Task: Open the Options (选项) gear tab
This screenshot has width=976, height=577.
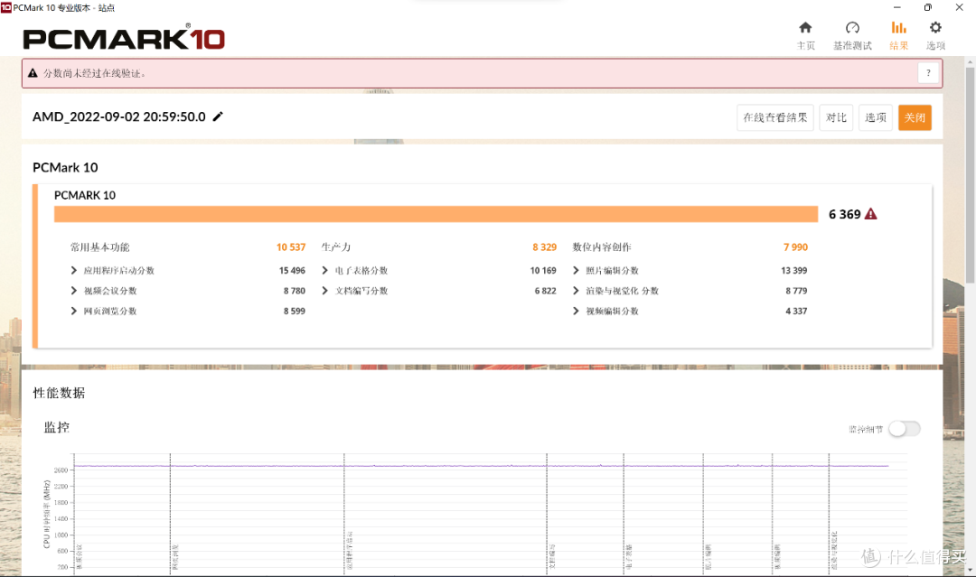Action: [935, 35]
